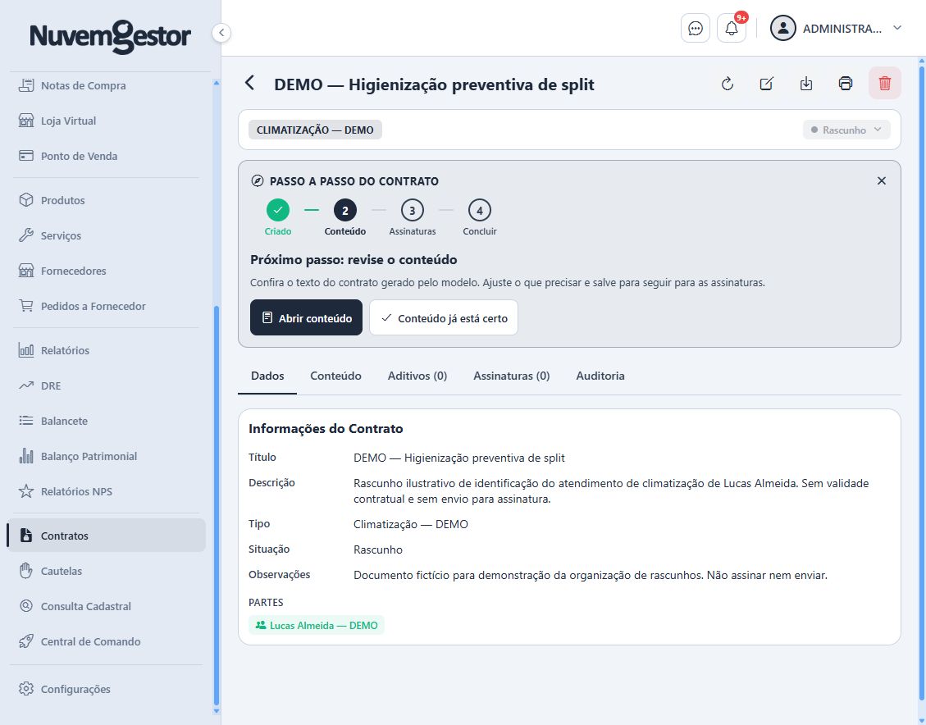Select the Dados tab
Screen dimensions: 926x725
coord(267,376)
